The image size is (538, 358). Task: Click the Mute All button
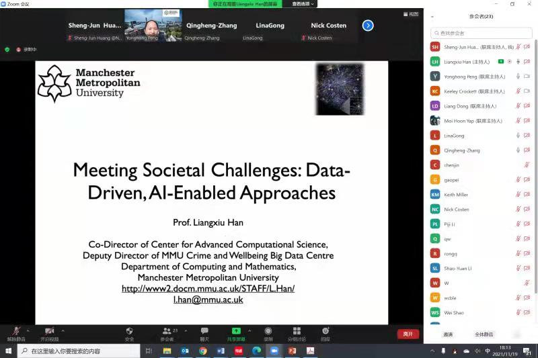pyautogui.click(x=484, y=334)
